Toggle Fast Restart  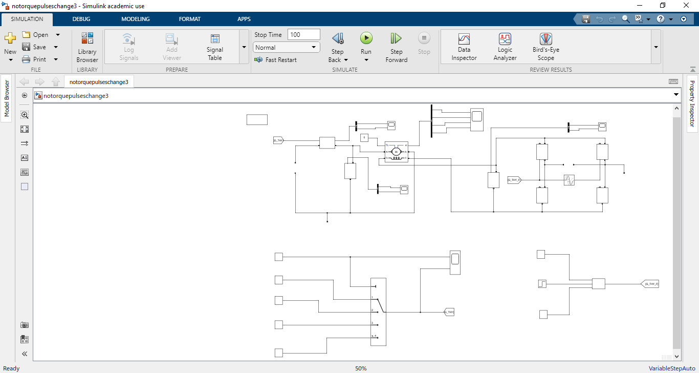pyautogui.click(x=275, y=60)
